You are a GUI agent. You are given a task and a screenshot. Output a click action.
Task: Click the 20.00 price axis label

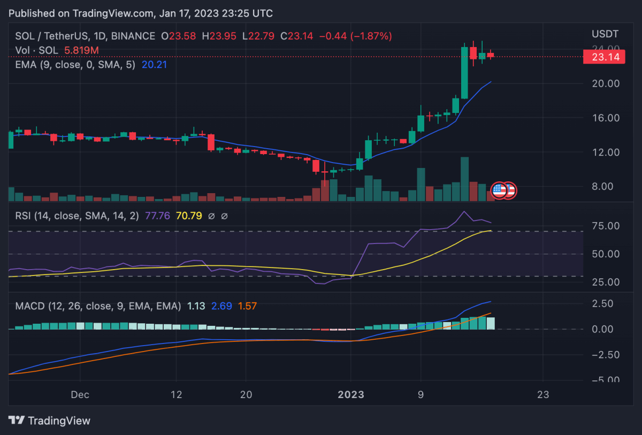[x=605, y=83]
